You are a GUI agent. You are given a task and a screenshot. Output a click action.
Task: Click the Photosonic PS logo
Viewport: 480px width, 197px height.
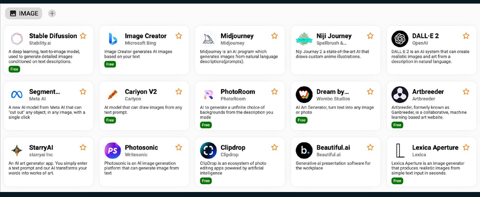113,150
